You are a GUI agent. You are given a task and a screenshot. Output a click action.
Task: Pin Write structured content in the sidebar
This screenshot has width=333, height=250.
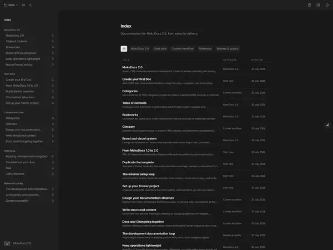53,136
